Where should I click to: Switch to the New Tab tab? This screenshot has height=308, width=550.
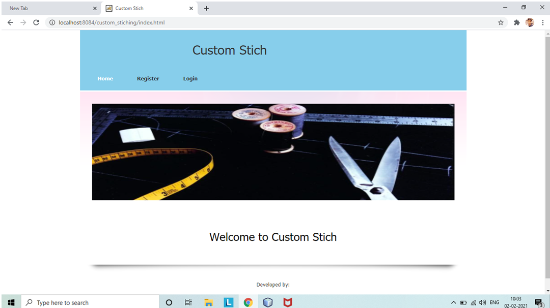pyautogui.click(x=51, y=9)
